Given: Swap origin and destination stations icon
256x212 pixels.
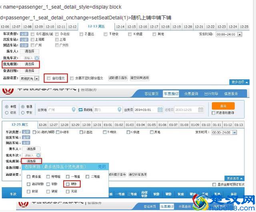Looking at the screenshot, I should coord(81,110).
